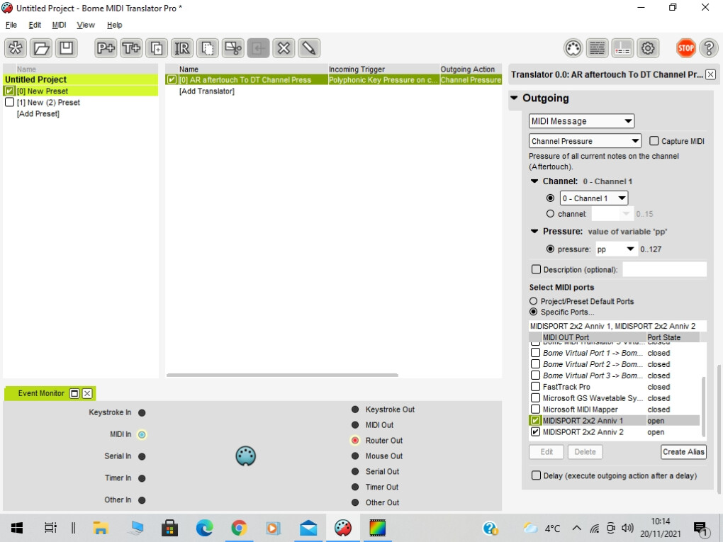Duplicate the selected item using toolbar icon
Viewport: 723px width, 542px height.
tap(157, 48)
